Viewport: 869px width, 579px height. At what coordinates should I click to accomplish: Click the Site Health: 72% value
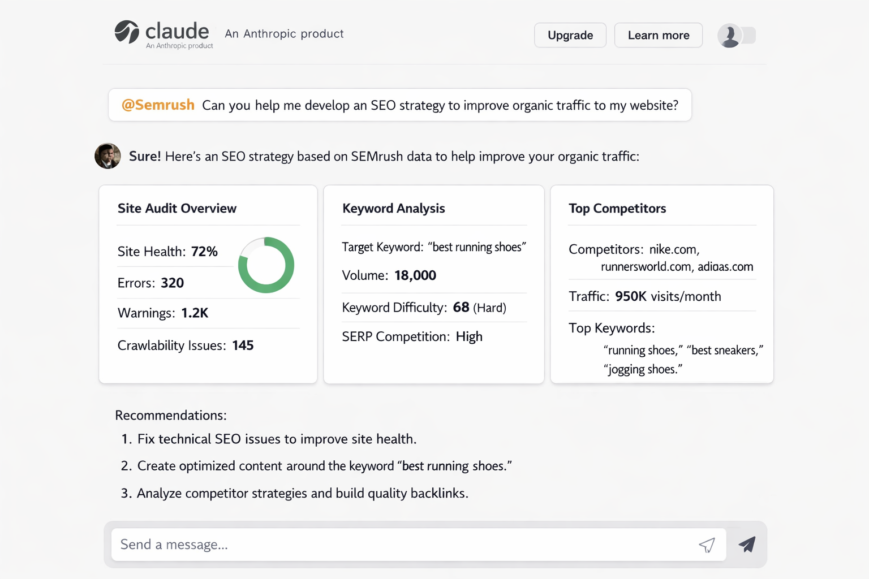[167, 252]
